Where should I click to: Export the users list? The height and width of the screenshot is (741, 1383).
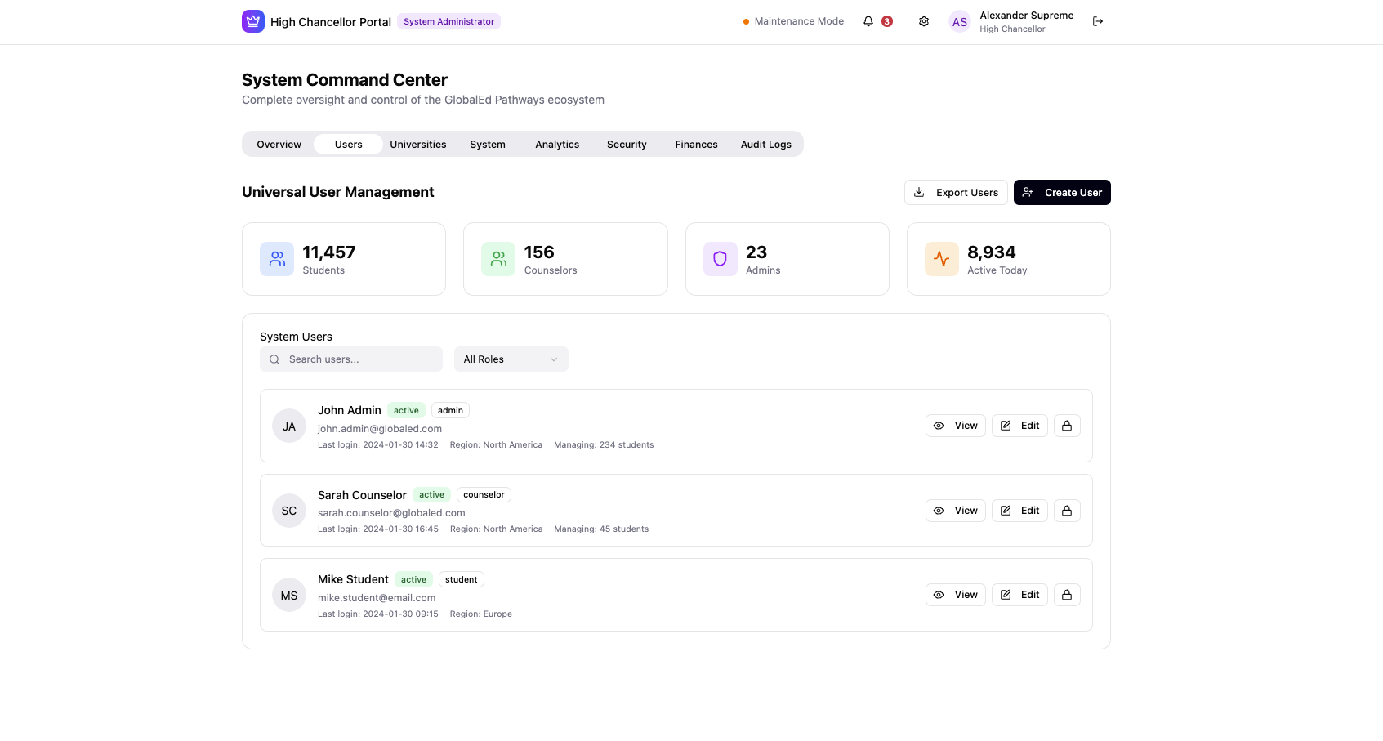(x=956, y=193)
